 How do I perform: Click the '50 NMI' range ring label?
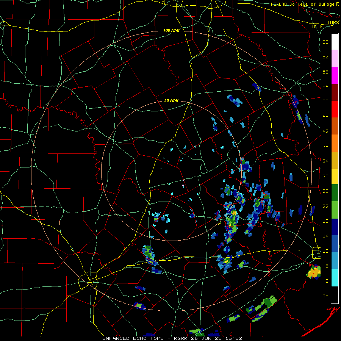(x=171, y=100)
